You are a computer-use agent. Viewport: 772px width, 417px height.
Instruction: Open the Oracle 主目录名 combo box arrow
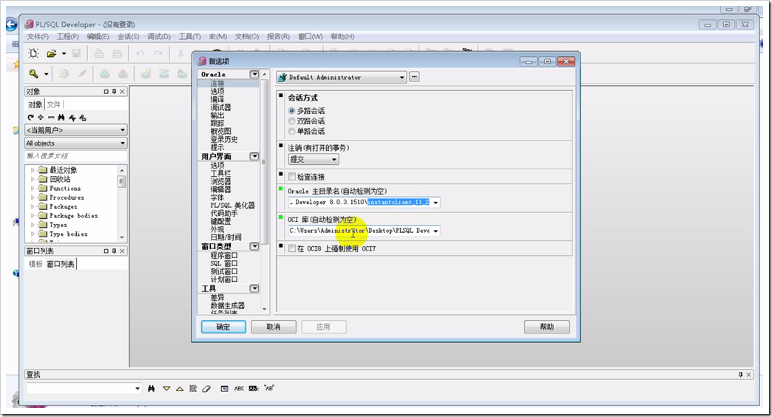coord(436,203)
